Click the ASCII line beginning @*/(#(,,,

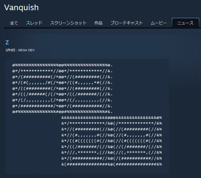pos(62,83)
